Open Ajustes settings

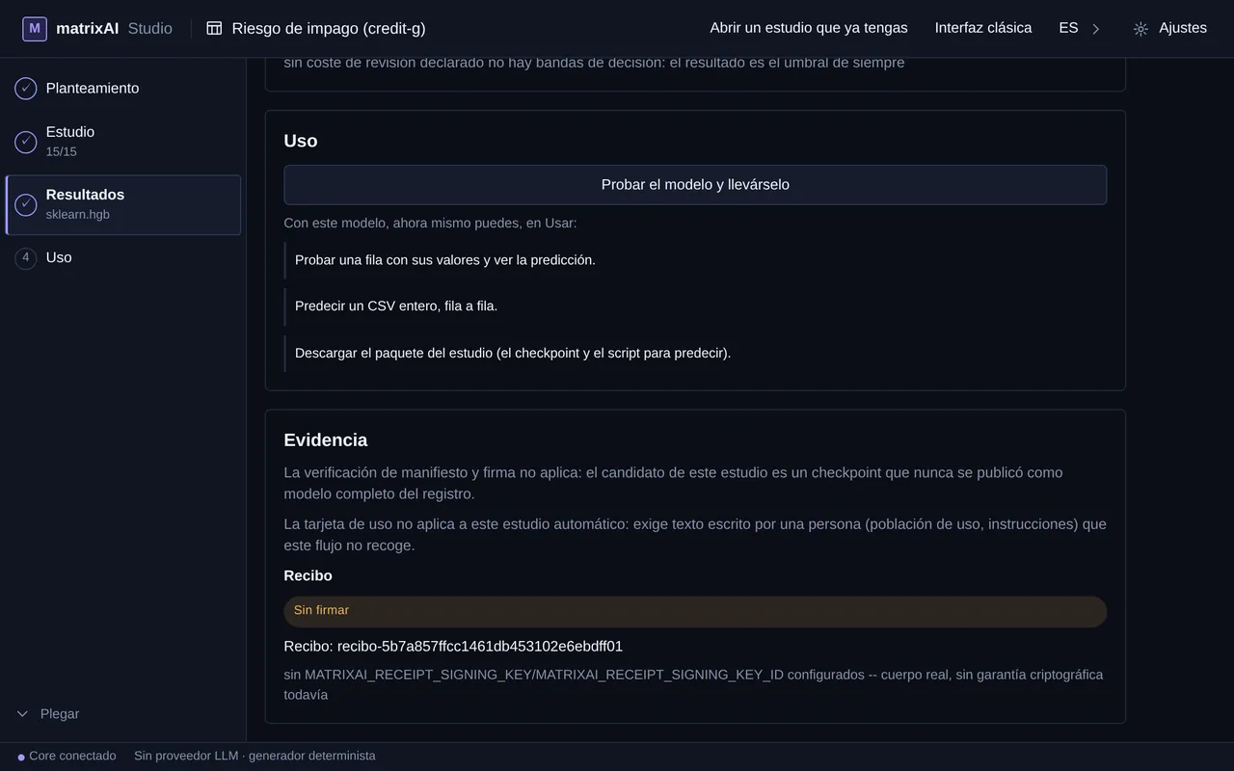(1170, 28)
